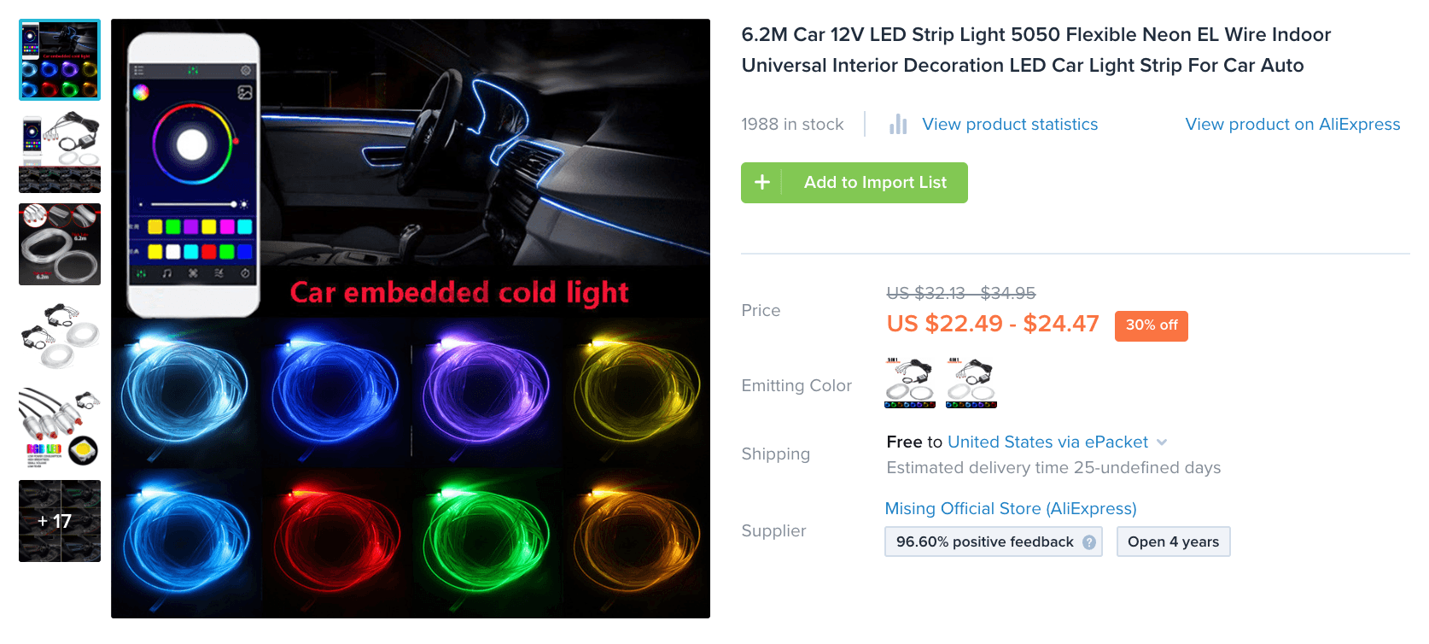Visit Mising Official Store supplier link
Image resolution: width=1429 pixels, height=644 pixels.
(1011, 509)
